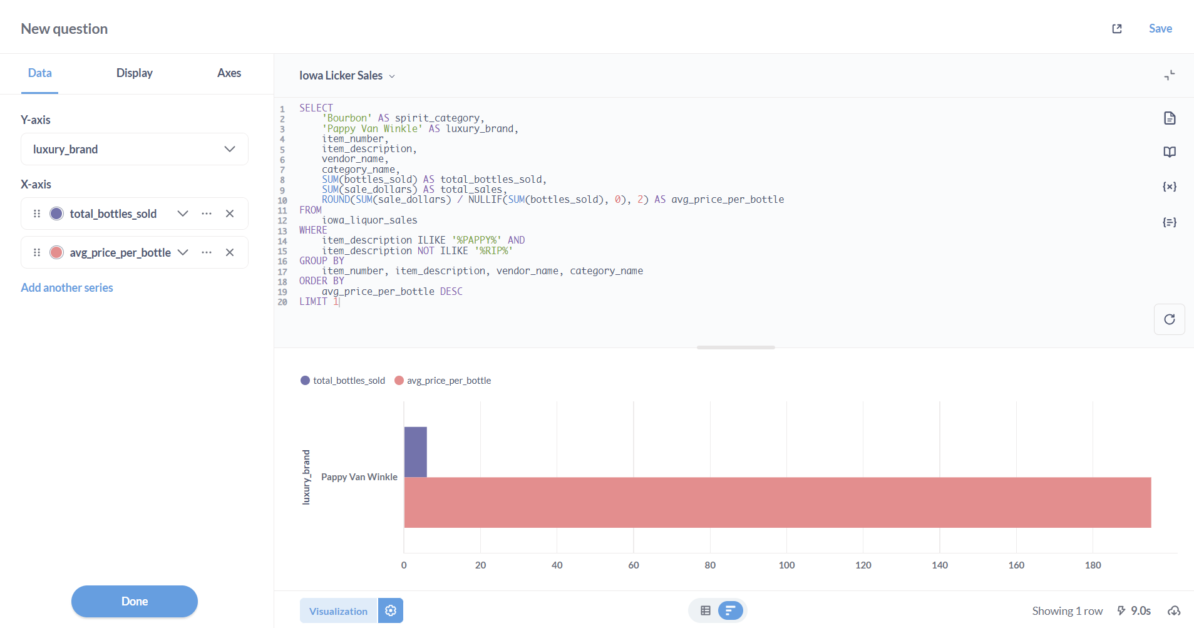Open the learn SQL book icon
The height and width of the screenshot is (628, 1194).
click(x=1169, y=152)
